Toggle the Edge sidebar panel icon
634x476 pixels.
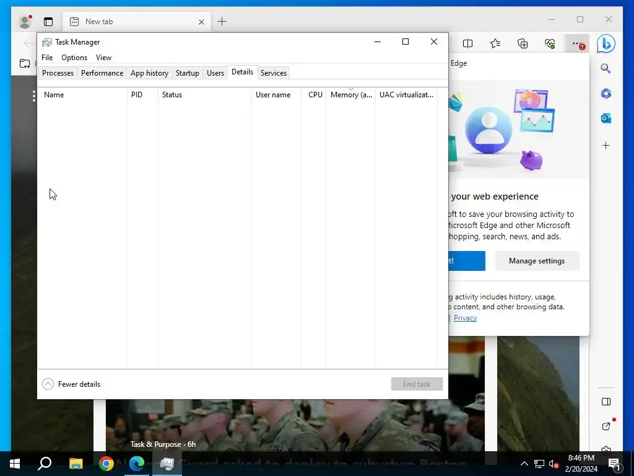[x=606, y=402]
